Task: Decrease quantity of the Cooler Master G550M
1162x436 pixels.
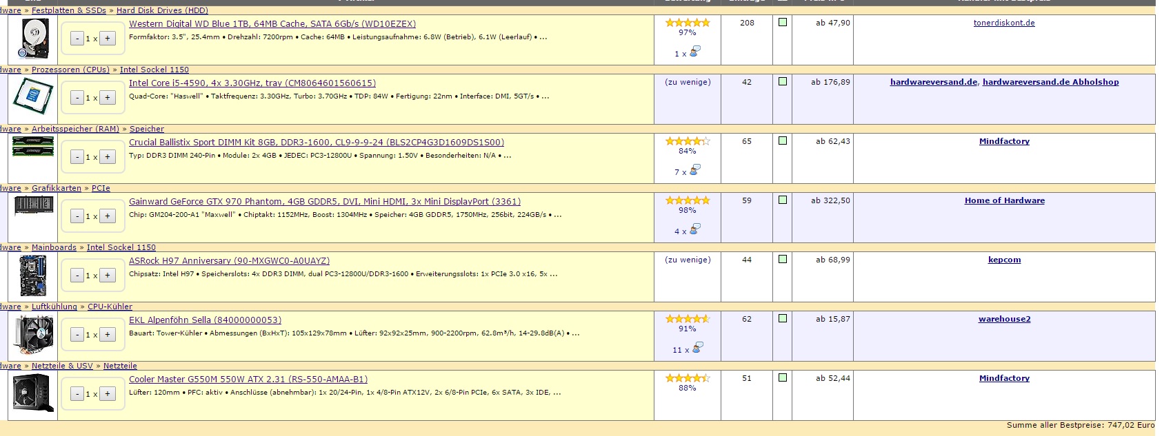Action: [x=77, y=394]
